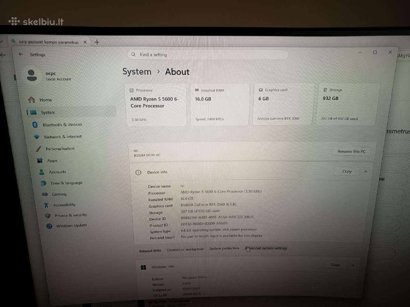The image size is (410, 307).
Task: Open Domain or workgroup link
Action: 185,249
